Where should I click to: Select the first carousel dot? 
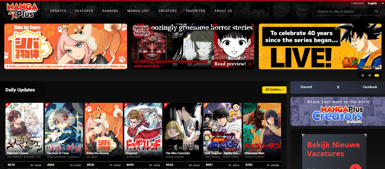pyautogui.click(x=363, y=76)
